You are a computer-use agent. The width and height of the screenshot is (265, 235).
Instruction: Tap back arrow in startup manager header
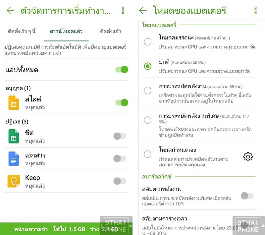[x=11, y=11]
